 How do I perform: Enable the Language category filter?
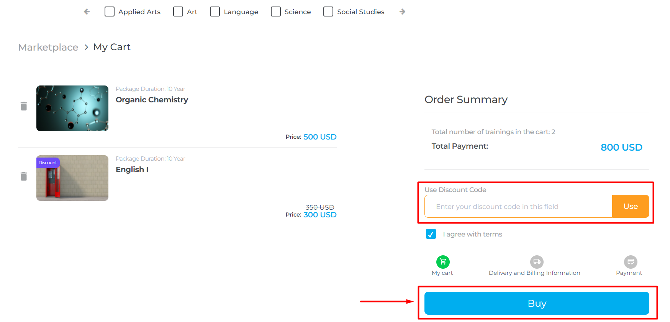215,11
